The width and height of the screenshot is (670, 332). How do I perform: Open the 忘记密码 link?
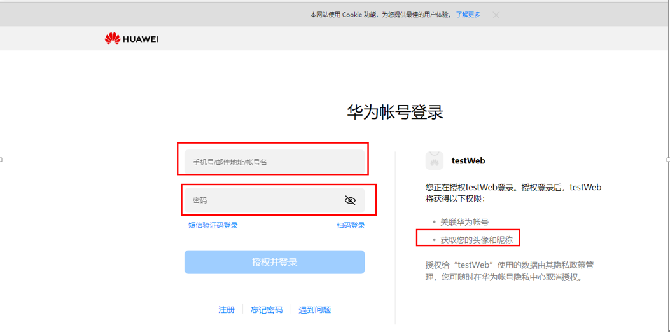point(267,310)
